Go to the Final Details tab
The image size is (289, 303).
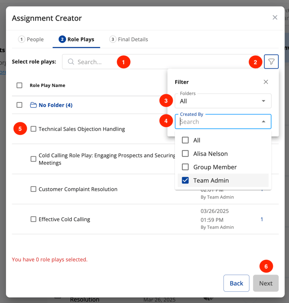[129, 39]
